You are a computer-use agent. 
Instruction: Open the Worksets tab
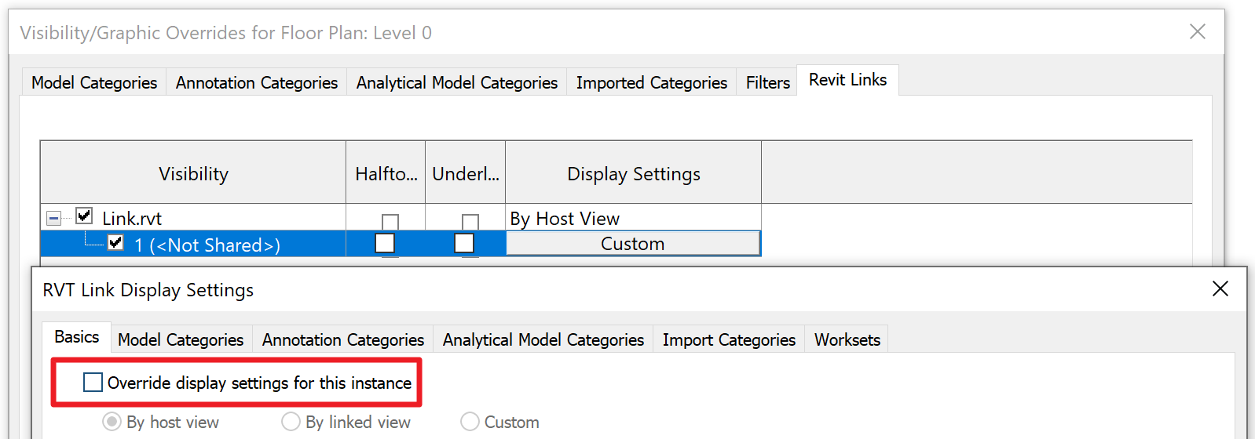[847, 339]
